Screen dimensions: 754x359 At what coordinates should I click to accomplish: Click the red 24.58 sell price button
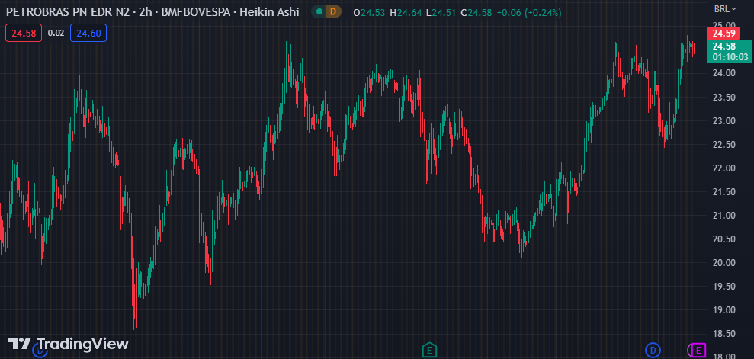coord(24,34)
